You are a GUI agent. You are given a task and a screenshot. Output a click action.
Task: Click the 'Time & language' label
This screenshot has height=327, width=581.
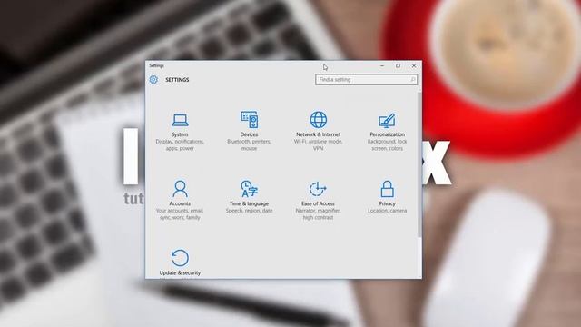click(x=249, y=203)
